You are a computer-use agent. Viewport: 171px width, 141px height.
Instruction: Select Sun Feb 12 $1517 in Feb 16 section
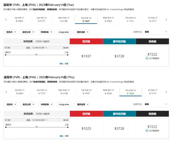pyautogui.click(x=42, y=92)
